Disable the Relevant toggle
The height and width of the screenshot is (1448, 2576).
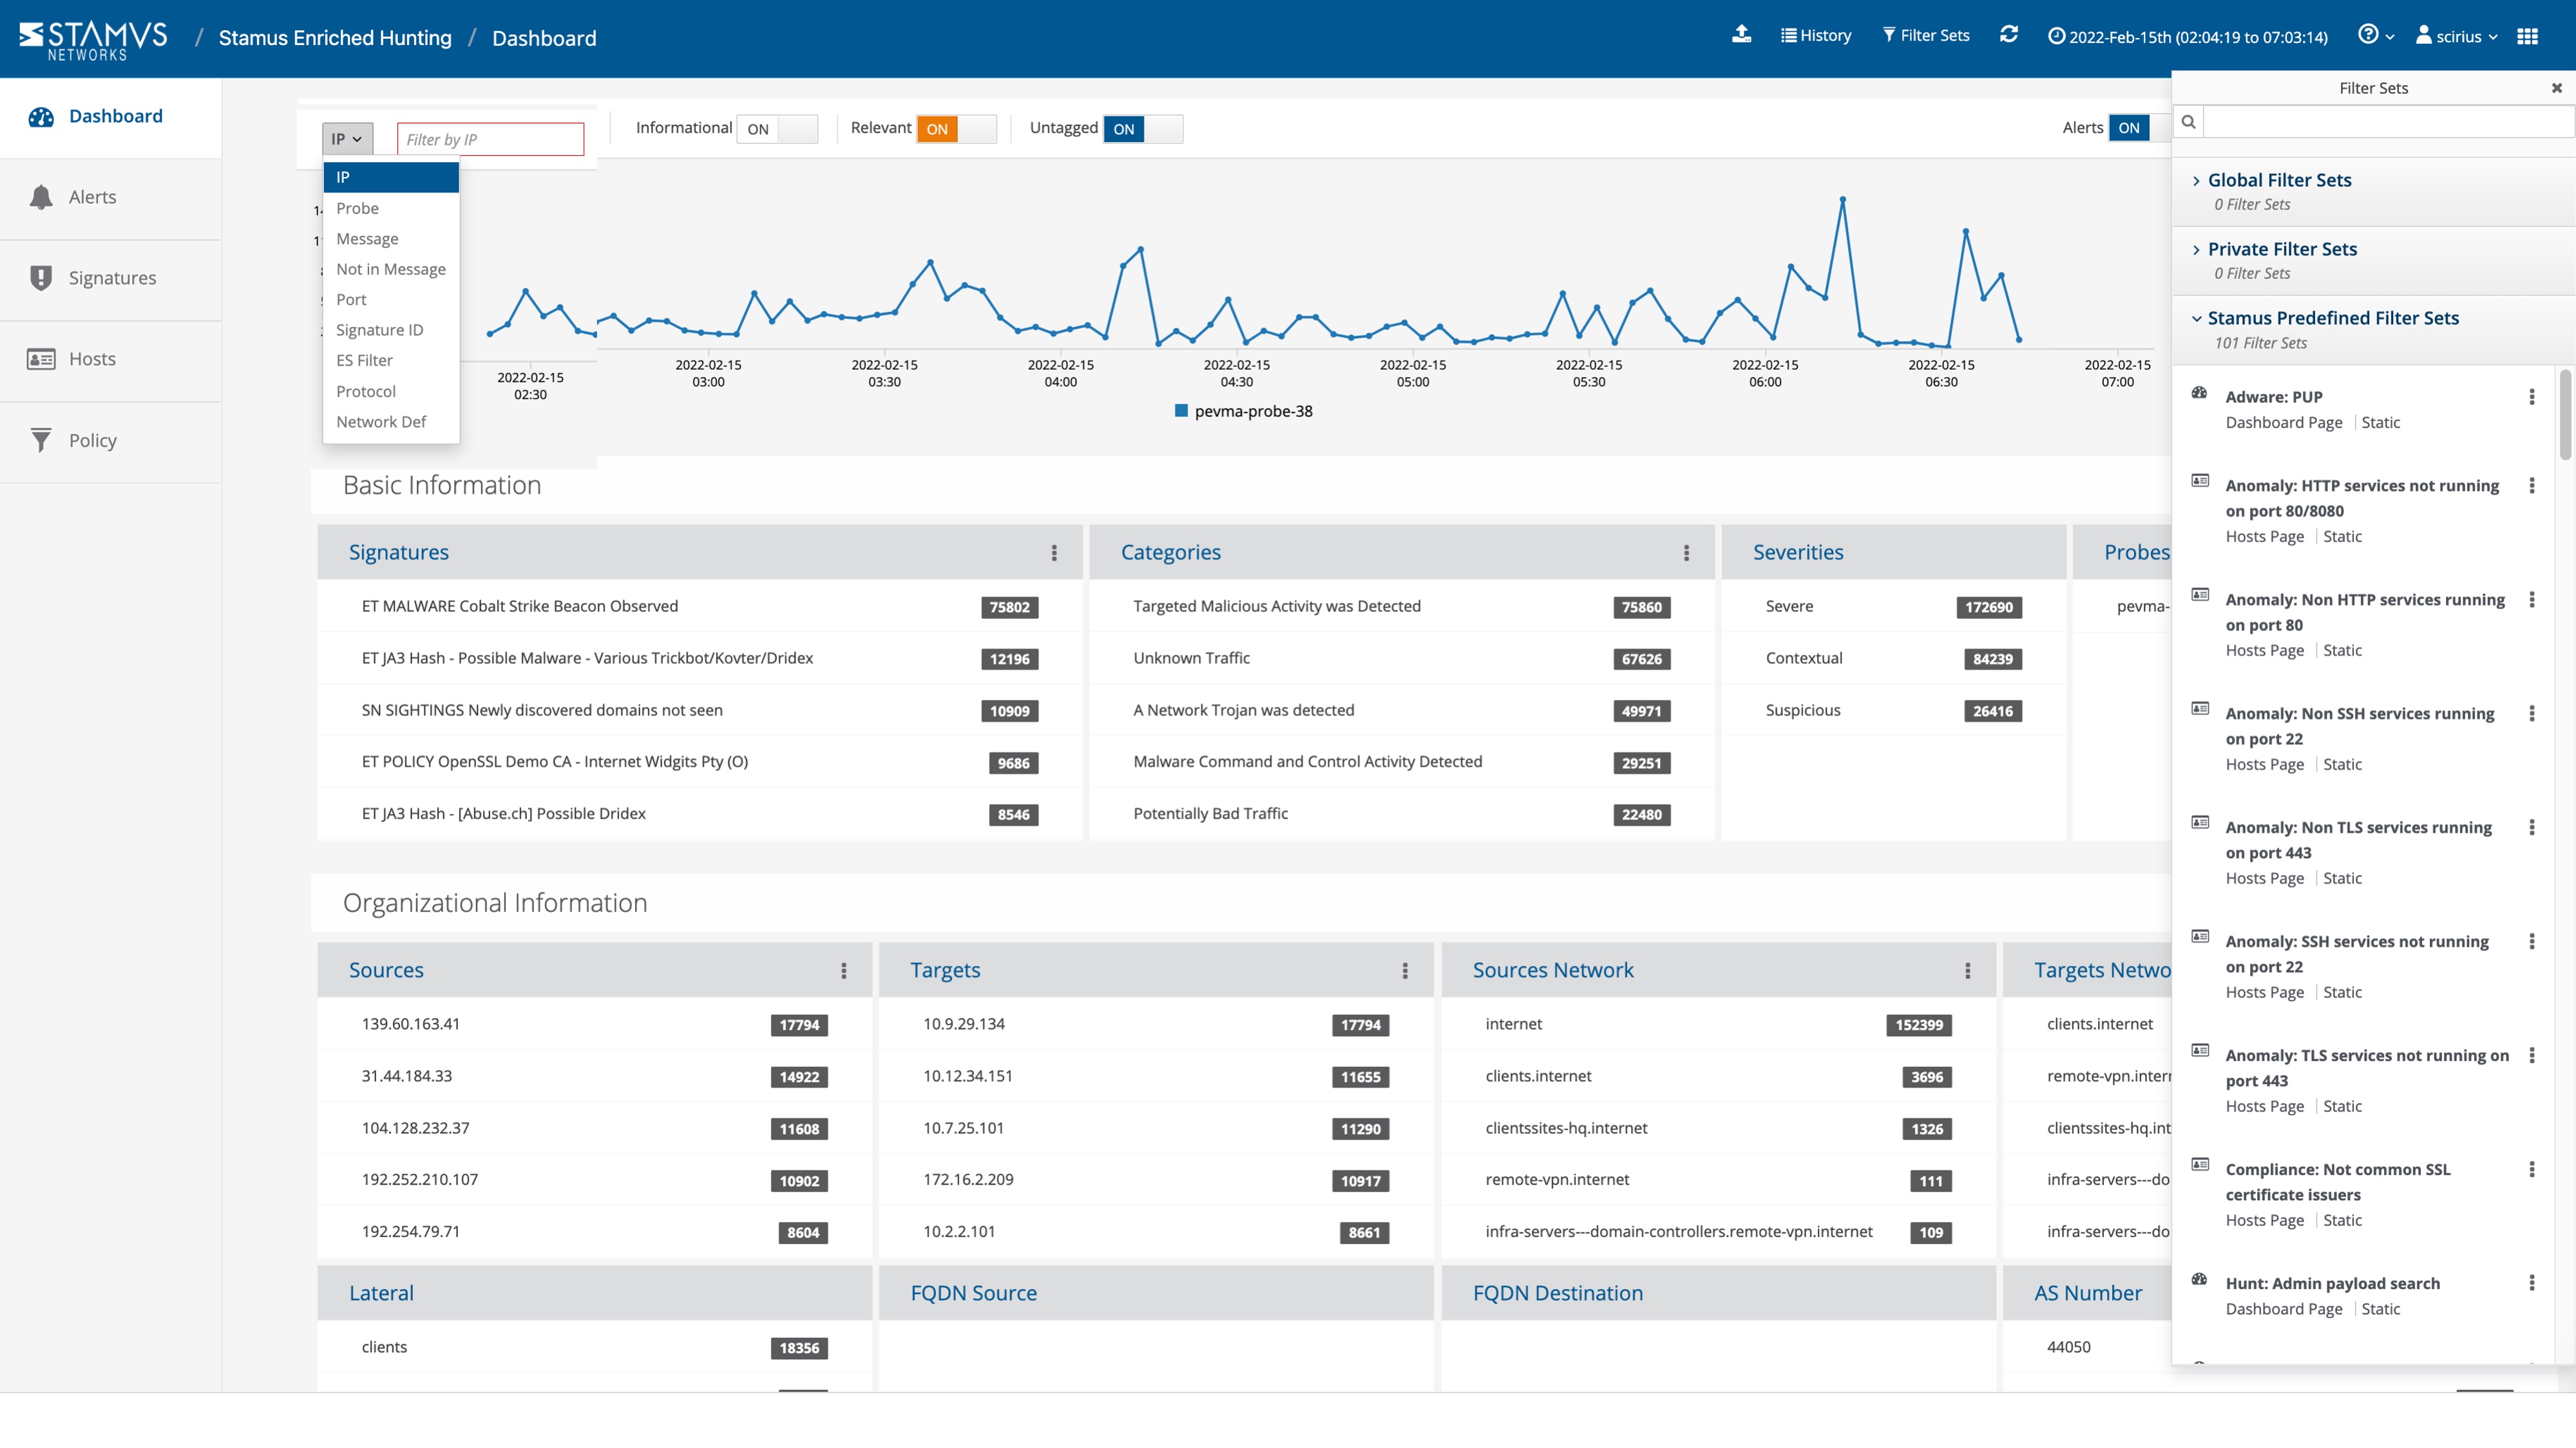tap(937, 128)
